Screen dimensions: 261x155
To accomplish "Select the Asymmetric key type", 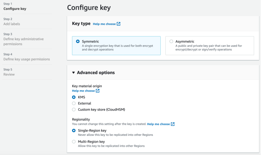I will click(171, 41).
